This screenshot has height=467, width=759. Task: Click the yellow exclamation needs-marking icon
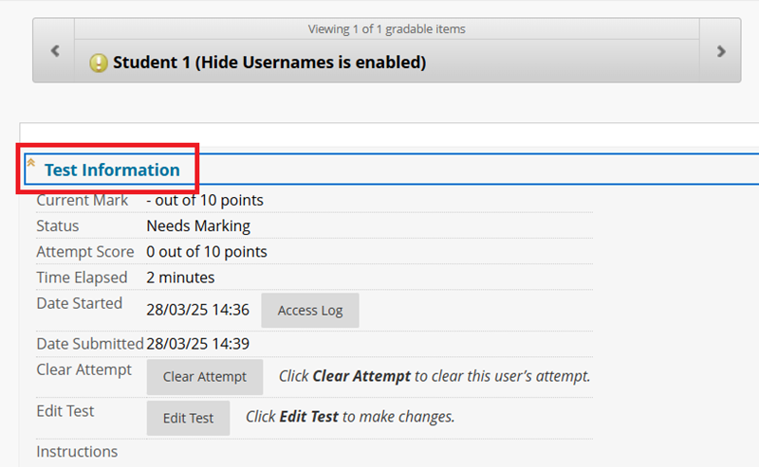(x=99, y=63)
